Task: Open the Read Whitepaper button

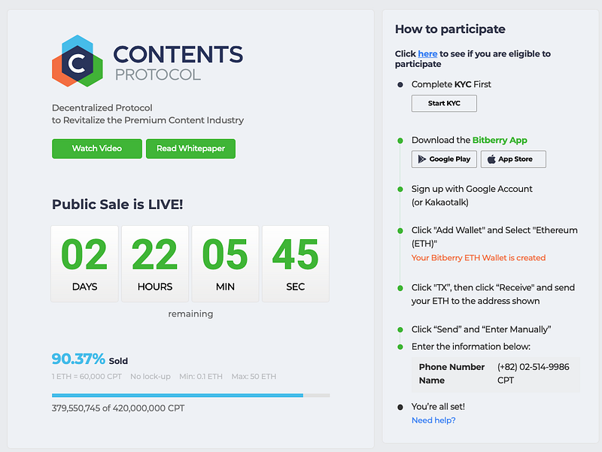Action: click(x=190, y=148)
